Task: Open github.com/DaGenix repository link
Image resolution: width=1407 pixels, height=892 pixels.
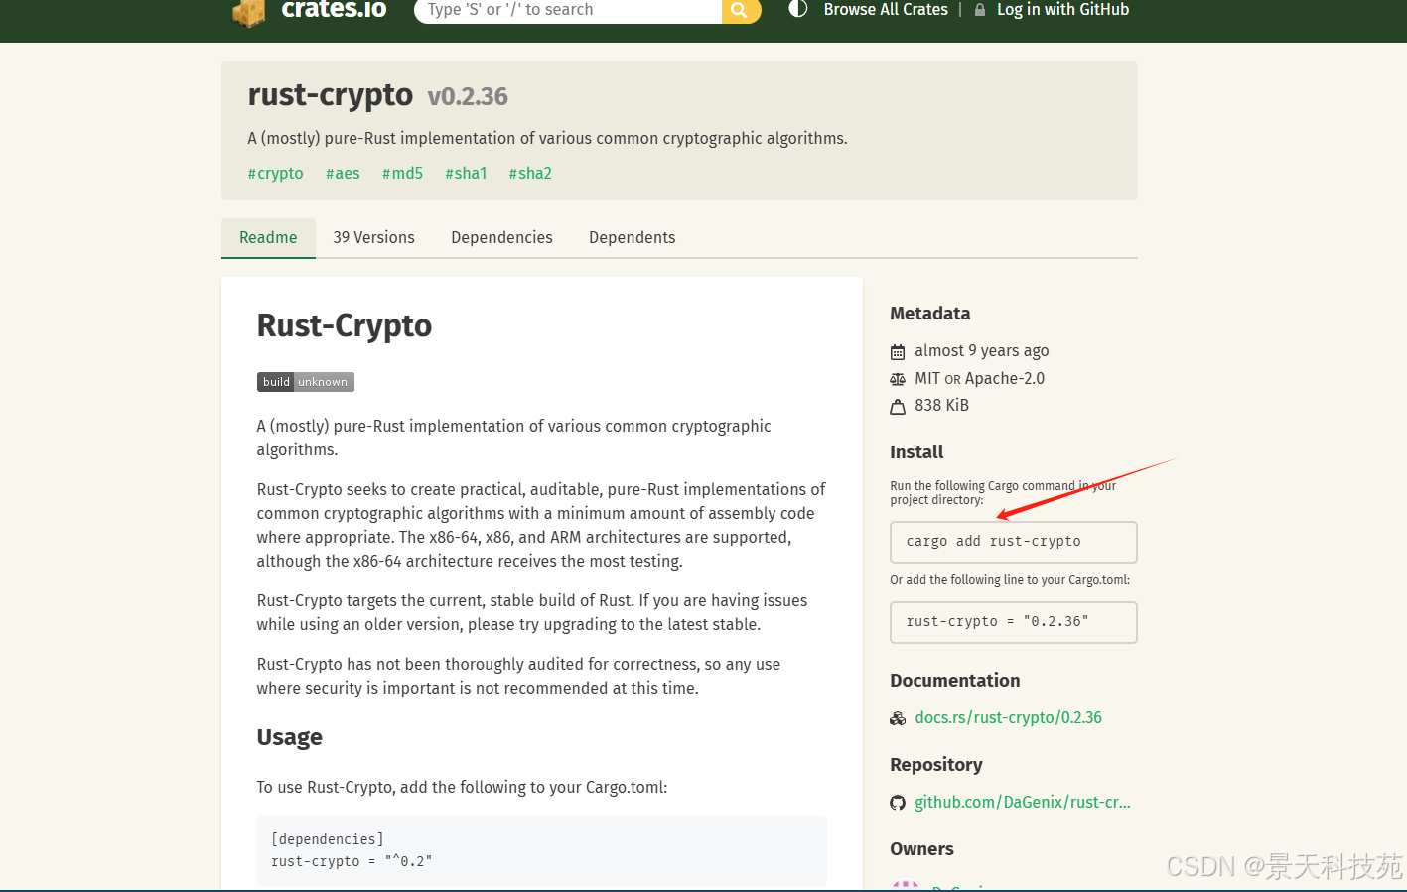Action: (x=1022, y=802)
